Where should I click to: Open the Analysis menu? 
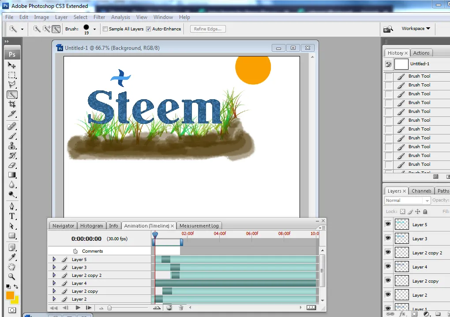(120, 17)
